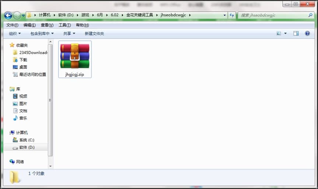Close the explorer window

pos(307,4)
